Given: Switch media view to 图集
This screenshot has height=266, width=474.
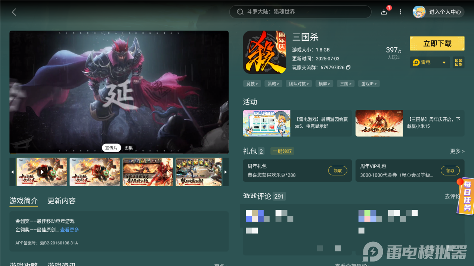Looking at the screenshot, I should point(128,148).
